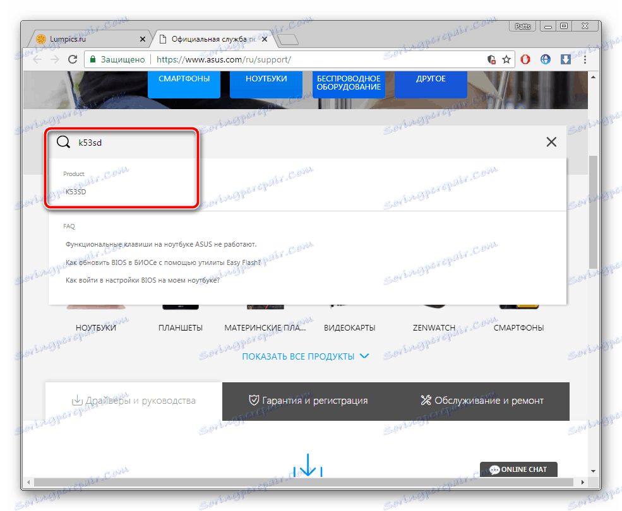Open the AdBlock stop-hand extension icon
This screenshot has height=511, width=622.
tap(525, 59)
